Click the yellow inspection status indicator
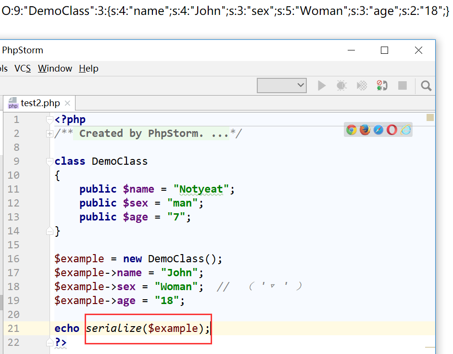The height and width of the screenshot is (354, 453). 430,117
